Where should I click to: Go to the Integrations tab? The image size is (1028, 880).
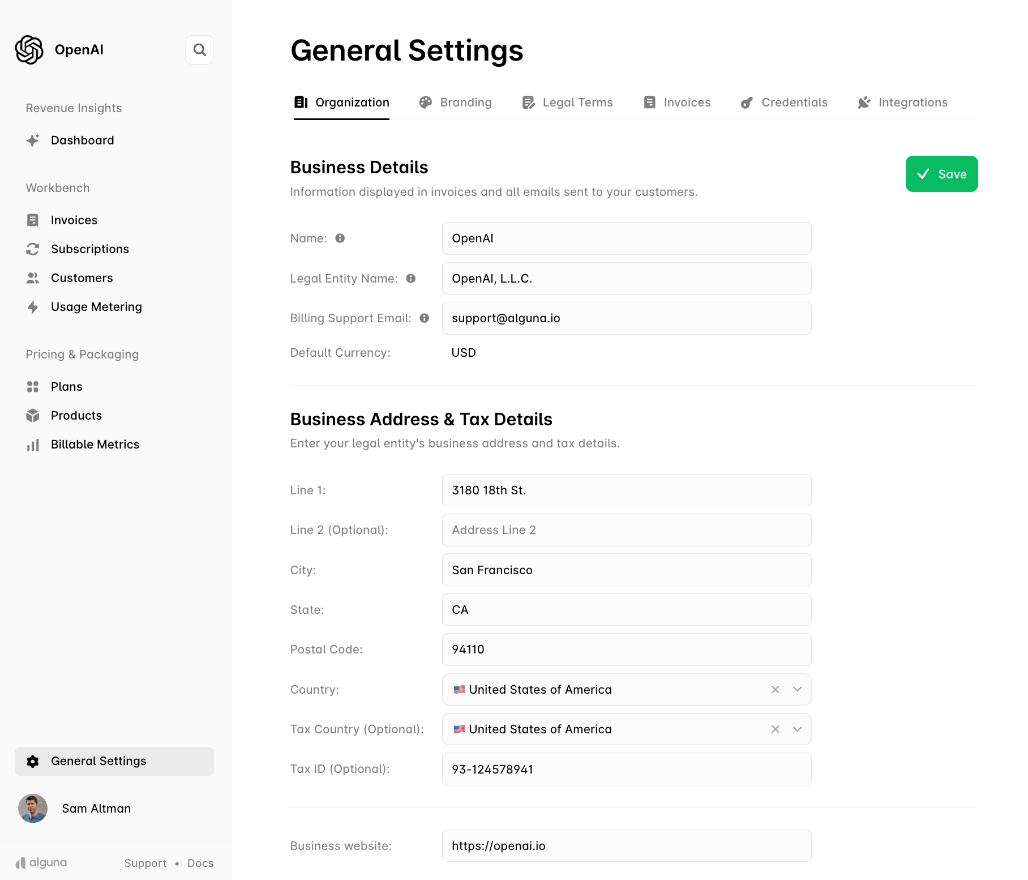[x=902, y=102]
